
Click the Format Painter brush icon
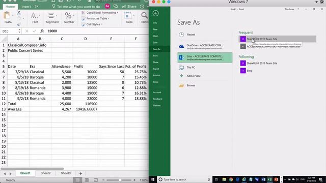point(19,24)
